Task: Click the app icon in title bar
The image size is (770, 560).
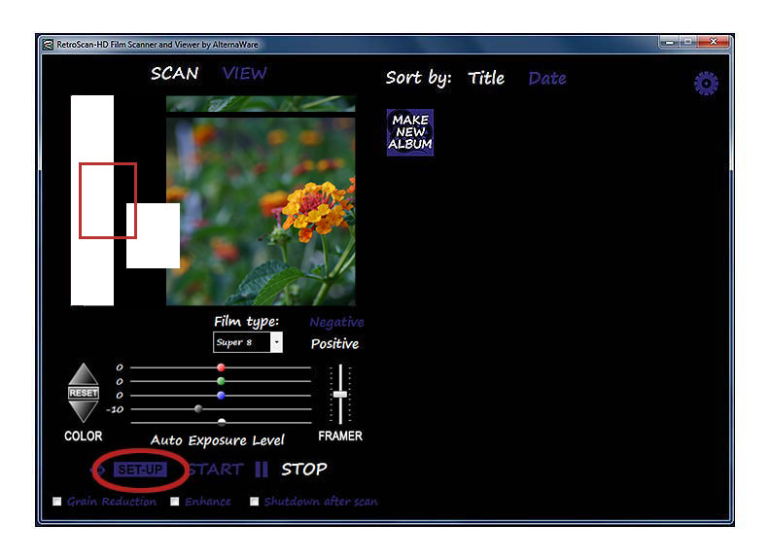Action: (48, 44)
